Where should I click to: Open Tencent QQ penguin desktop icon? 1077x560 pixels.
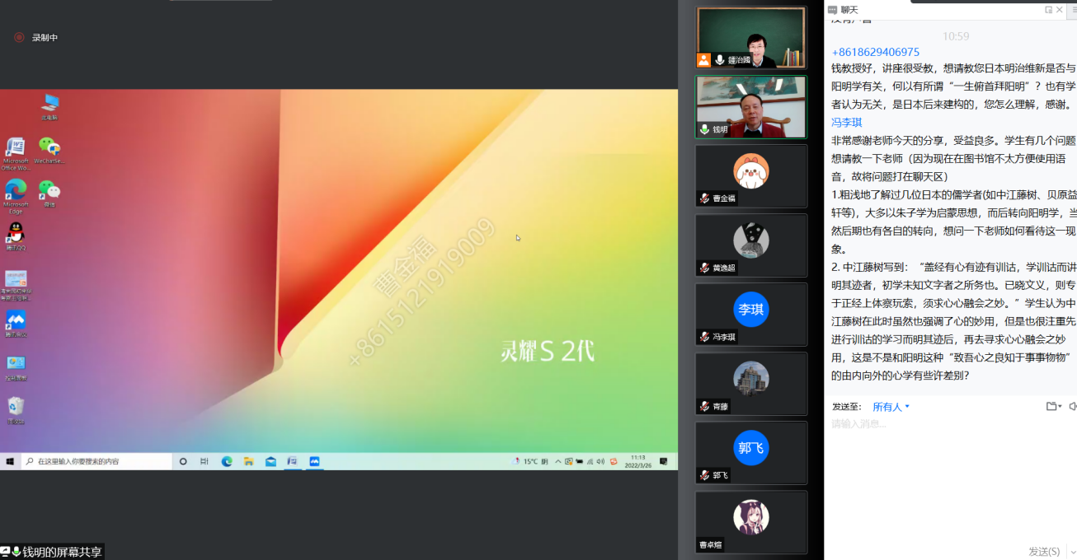(16, 236)
